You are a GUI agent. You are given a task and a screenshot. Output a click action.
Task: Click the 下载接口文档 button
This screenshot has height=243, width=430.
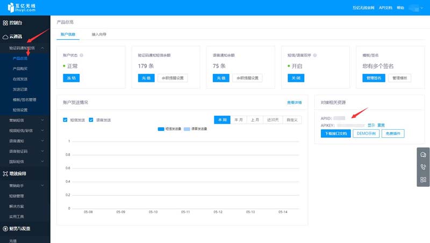(335, 134)
